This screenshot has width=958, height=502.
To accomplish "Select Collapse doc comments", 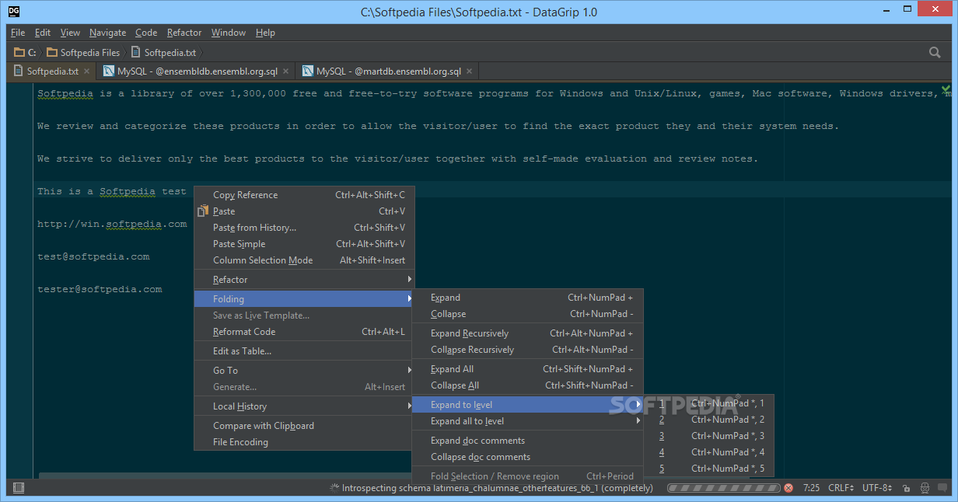I will (527, 457).
